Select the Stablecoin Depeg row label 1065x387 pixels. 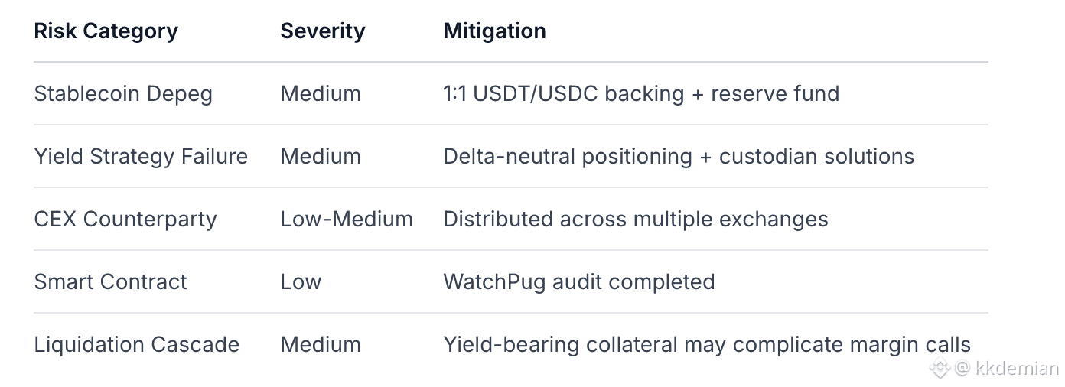click(x=123, y=94)
